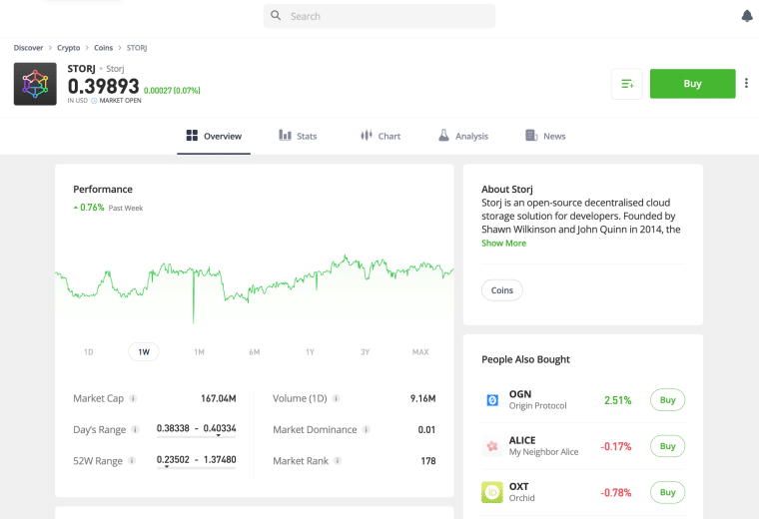Select the MAX time range
The width and height of the screenshot is (759, 519).
coord(420,352)
